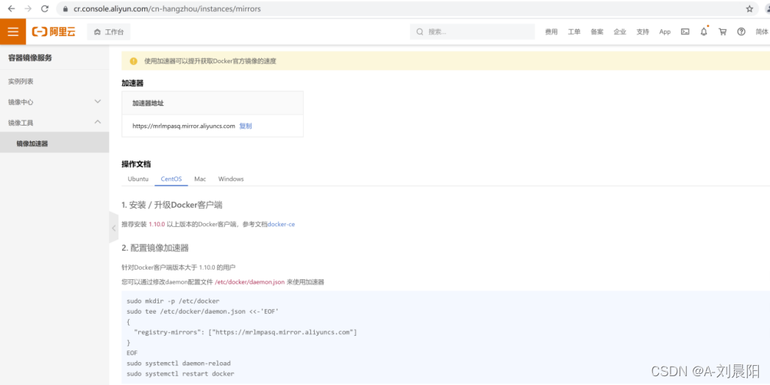Bookmark this page with star icon
This screenshot has width=770, height=385.
point(749,9)
